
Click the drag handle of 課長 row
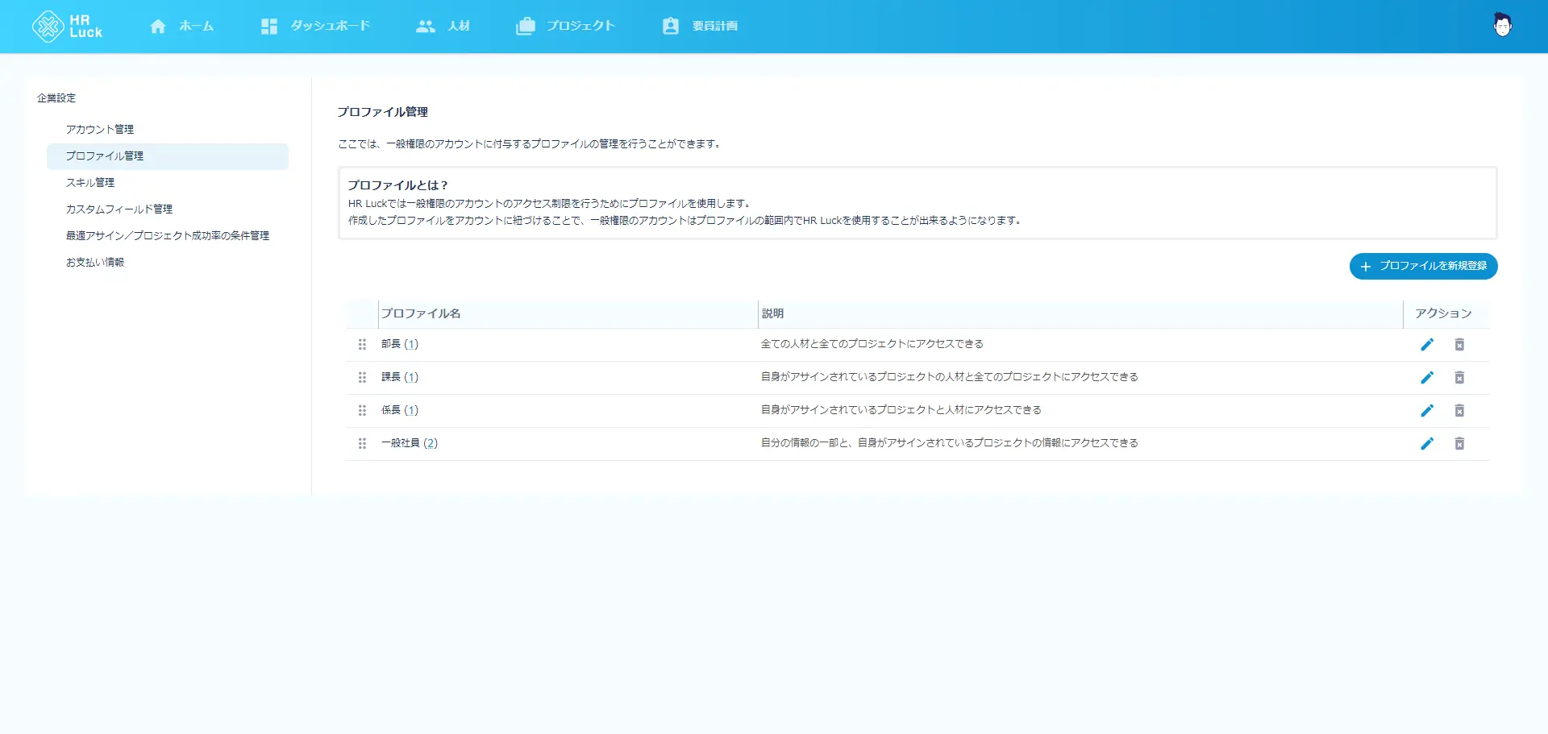[x=362, y=378]
